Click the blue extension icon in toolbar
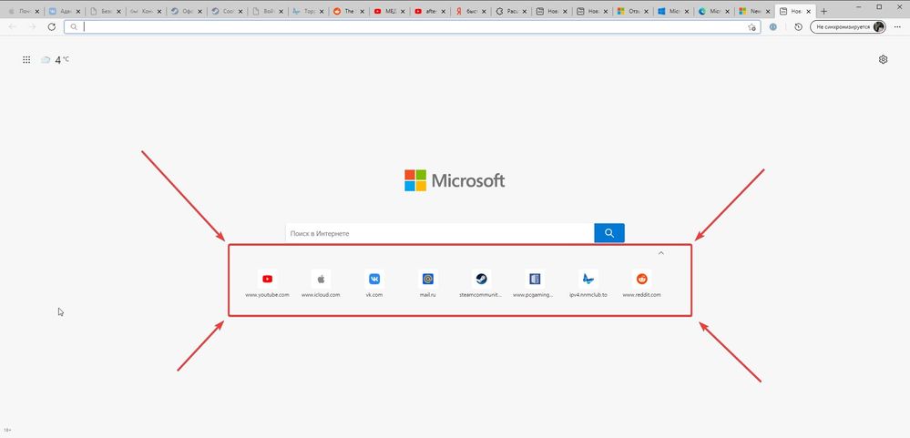 coord(773,26)
